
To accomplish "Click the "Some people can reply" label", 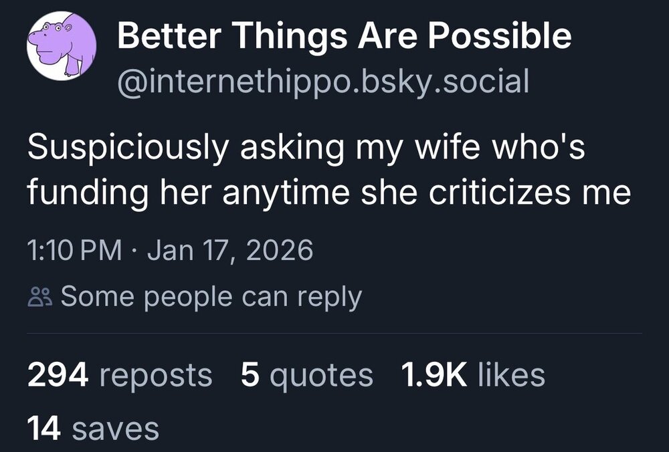I will [x=211, y=297].
